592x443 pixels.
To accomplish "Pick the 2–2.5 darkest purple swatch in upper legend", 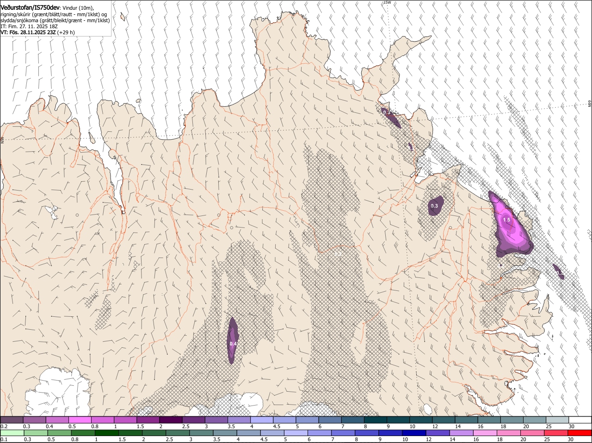I will pyautogui.click(x=170, y=420).
